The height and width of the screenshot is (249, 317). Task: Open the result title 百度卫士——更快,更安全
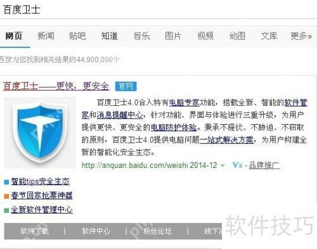[x=56, y=86]
